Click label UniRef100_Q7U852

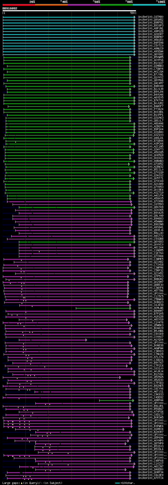[151, 164]
